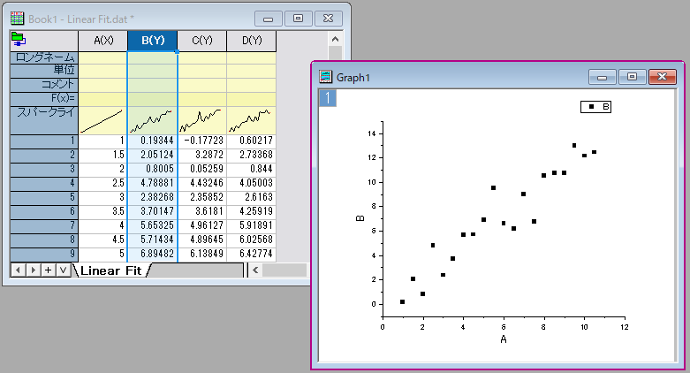690x373 pixels.
Task: Click cell with value 3.2872
Action: click(202, 155)
